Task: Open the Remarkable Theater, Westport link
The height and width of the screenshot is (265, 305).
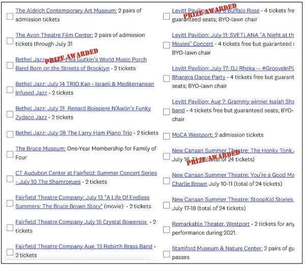Action: pyautogui.click(x=210, y=224)
